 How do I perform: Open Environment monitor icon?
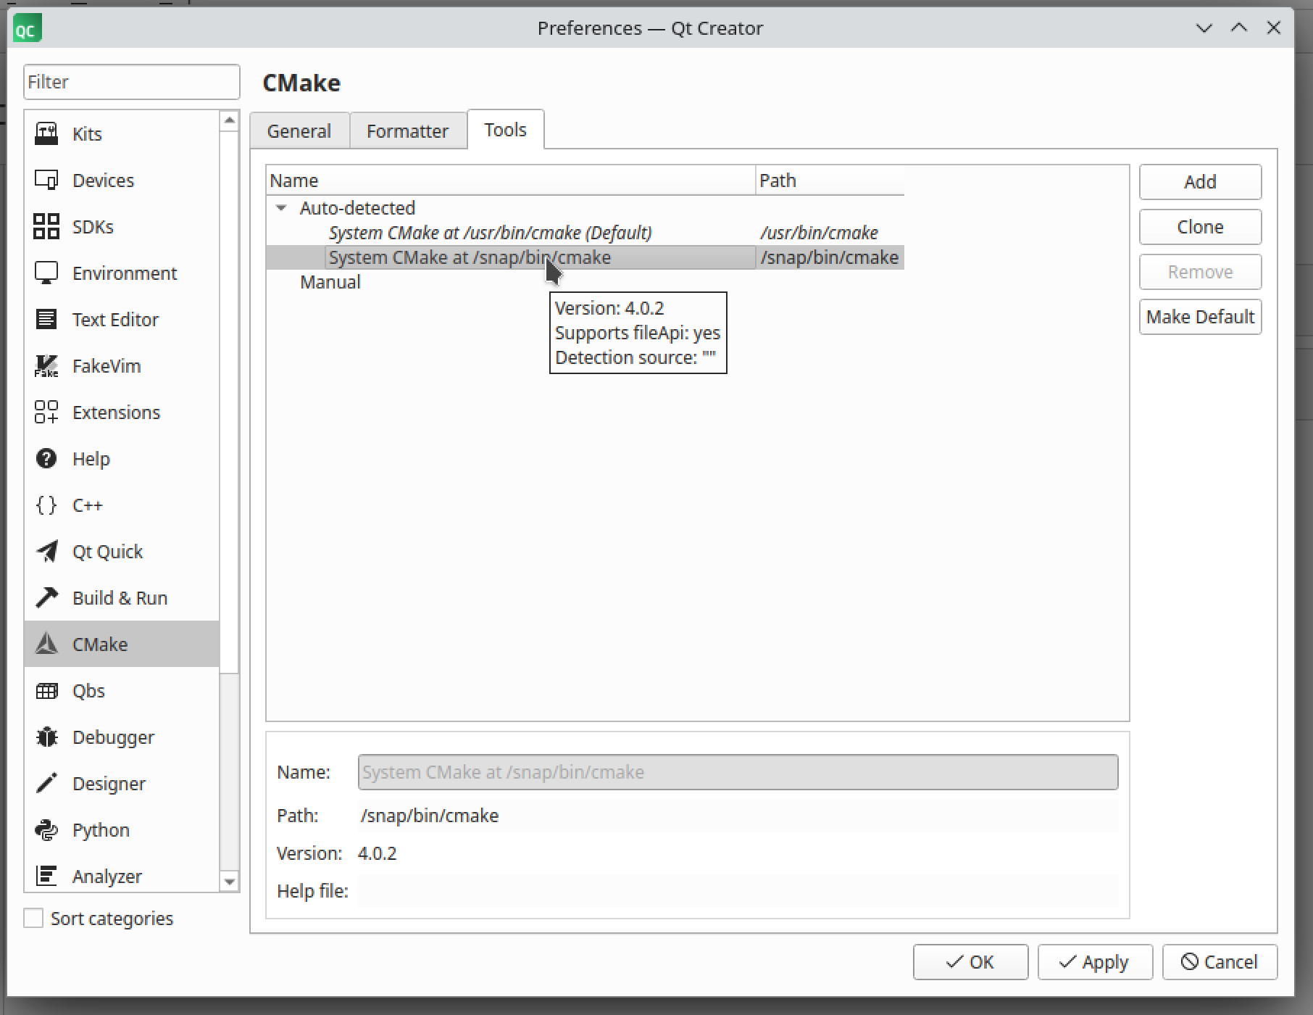click(46, 273)
